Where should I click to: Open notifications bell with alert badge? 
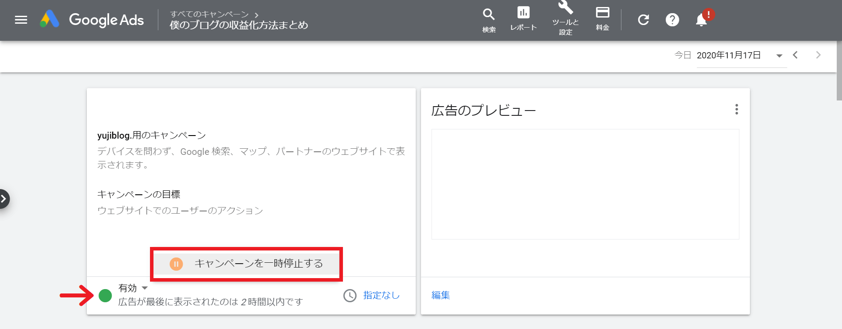[x=702, y=20]
